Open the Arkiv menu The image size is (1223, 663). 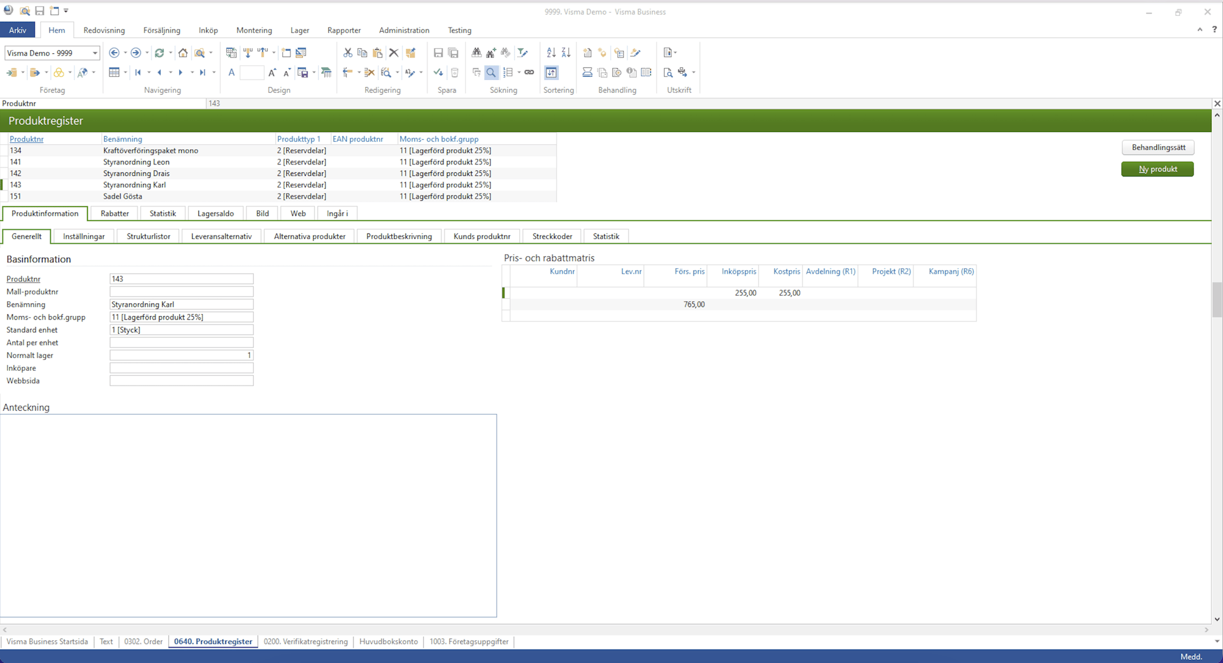pyautogui.click(x=18, y=30)
